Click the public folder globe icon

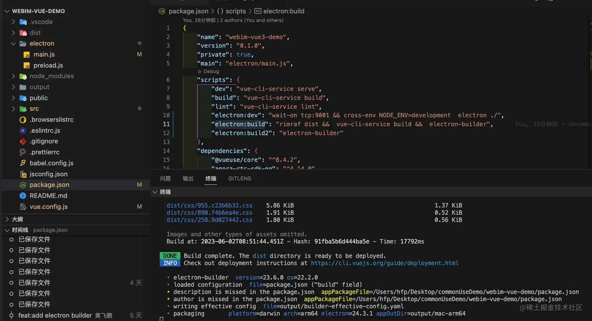pos(23,98)
